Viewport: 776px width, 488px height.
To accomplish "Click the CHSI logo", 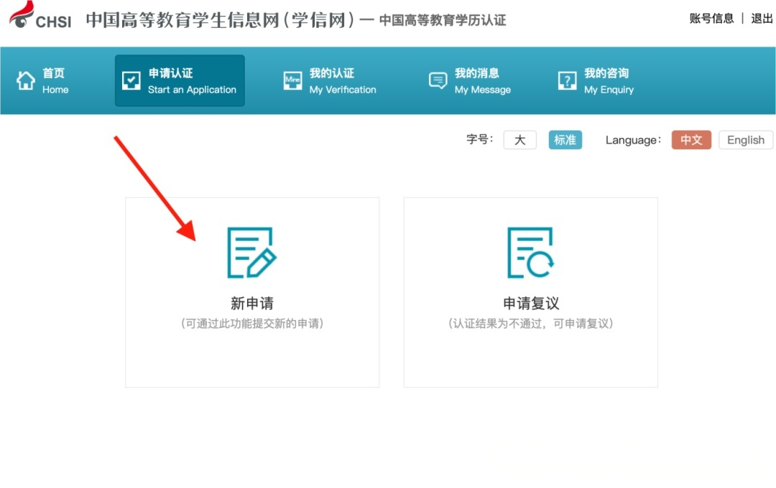I will click(x=41, y=16).
